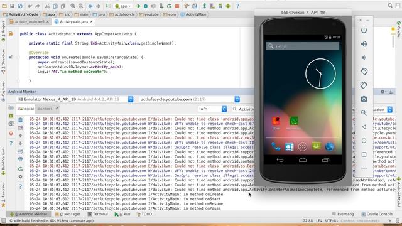Click the Synchronize icon in toolbar

19,6
